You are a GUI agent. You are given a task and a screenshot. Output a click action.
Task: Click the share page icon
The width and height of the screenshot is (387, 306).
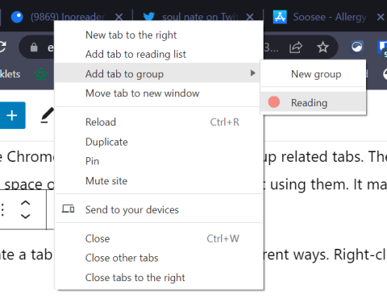tap(296, 48)
